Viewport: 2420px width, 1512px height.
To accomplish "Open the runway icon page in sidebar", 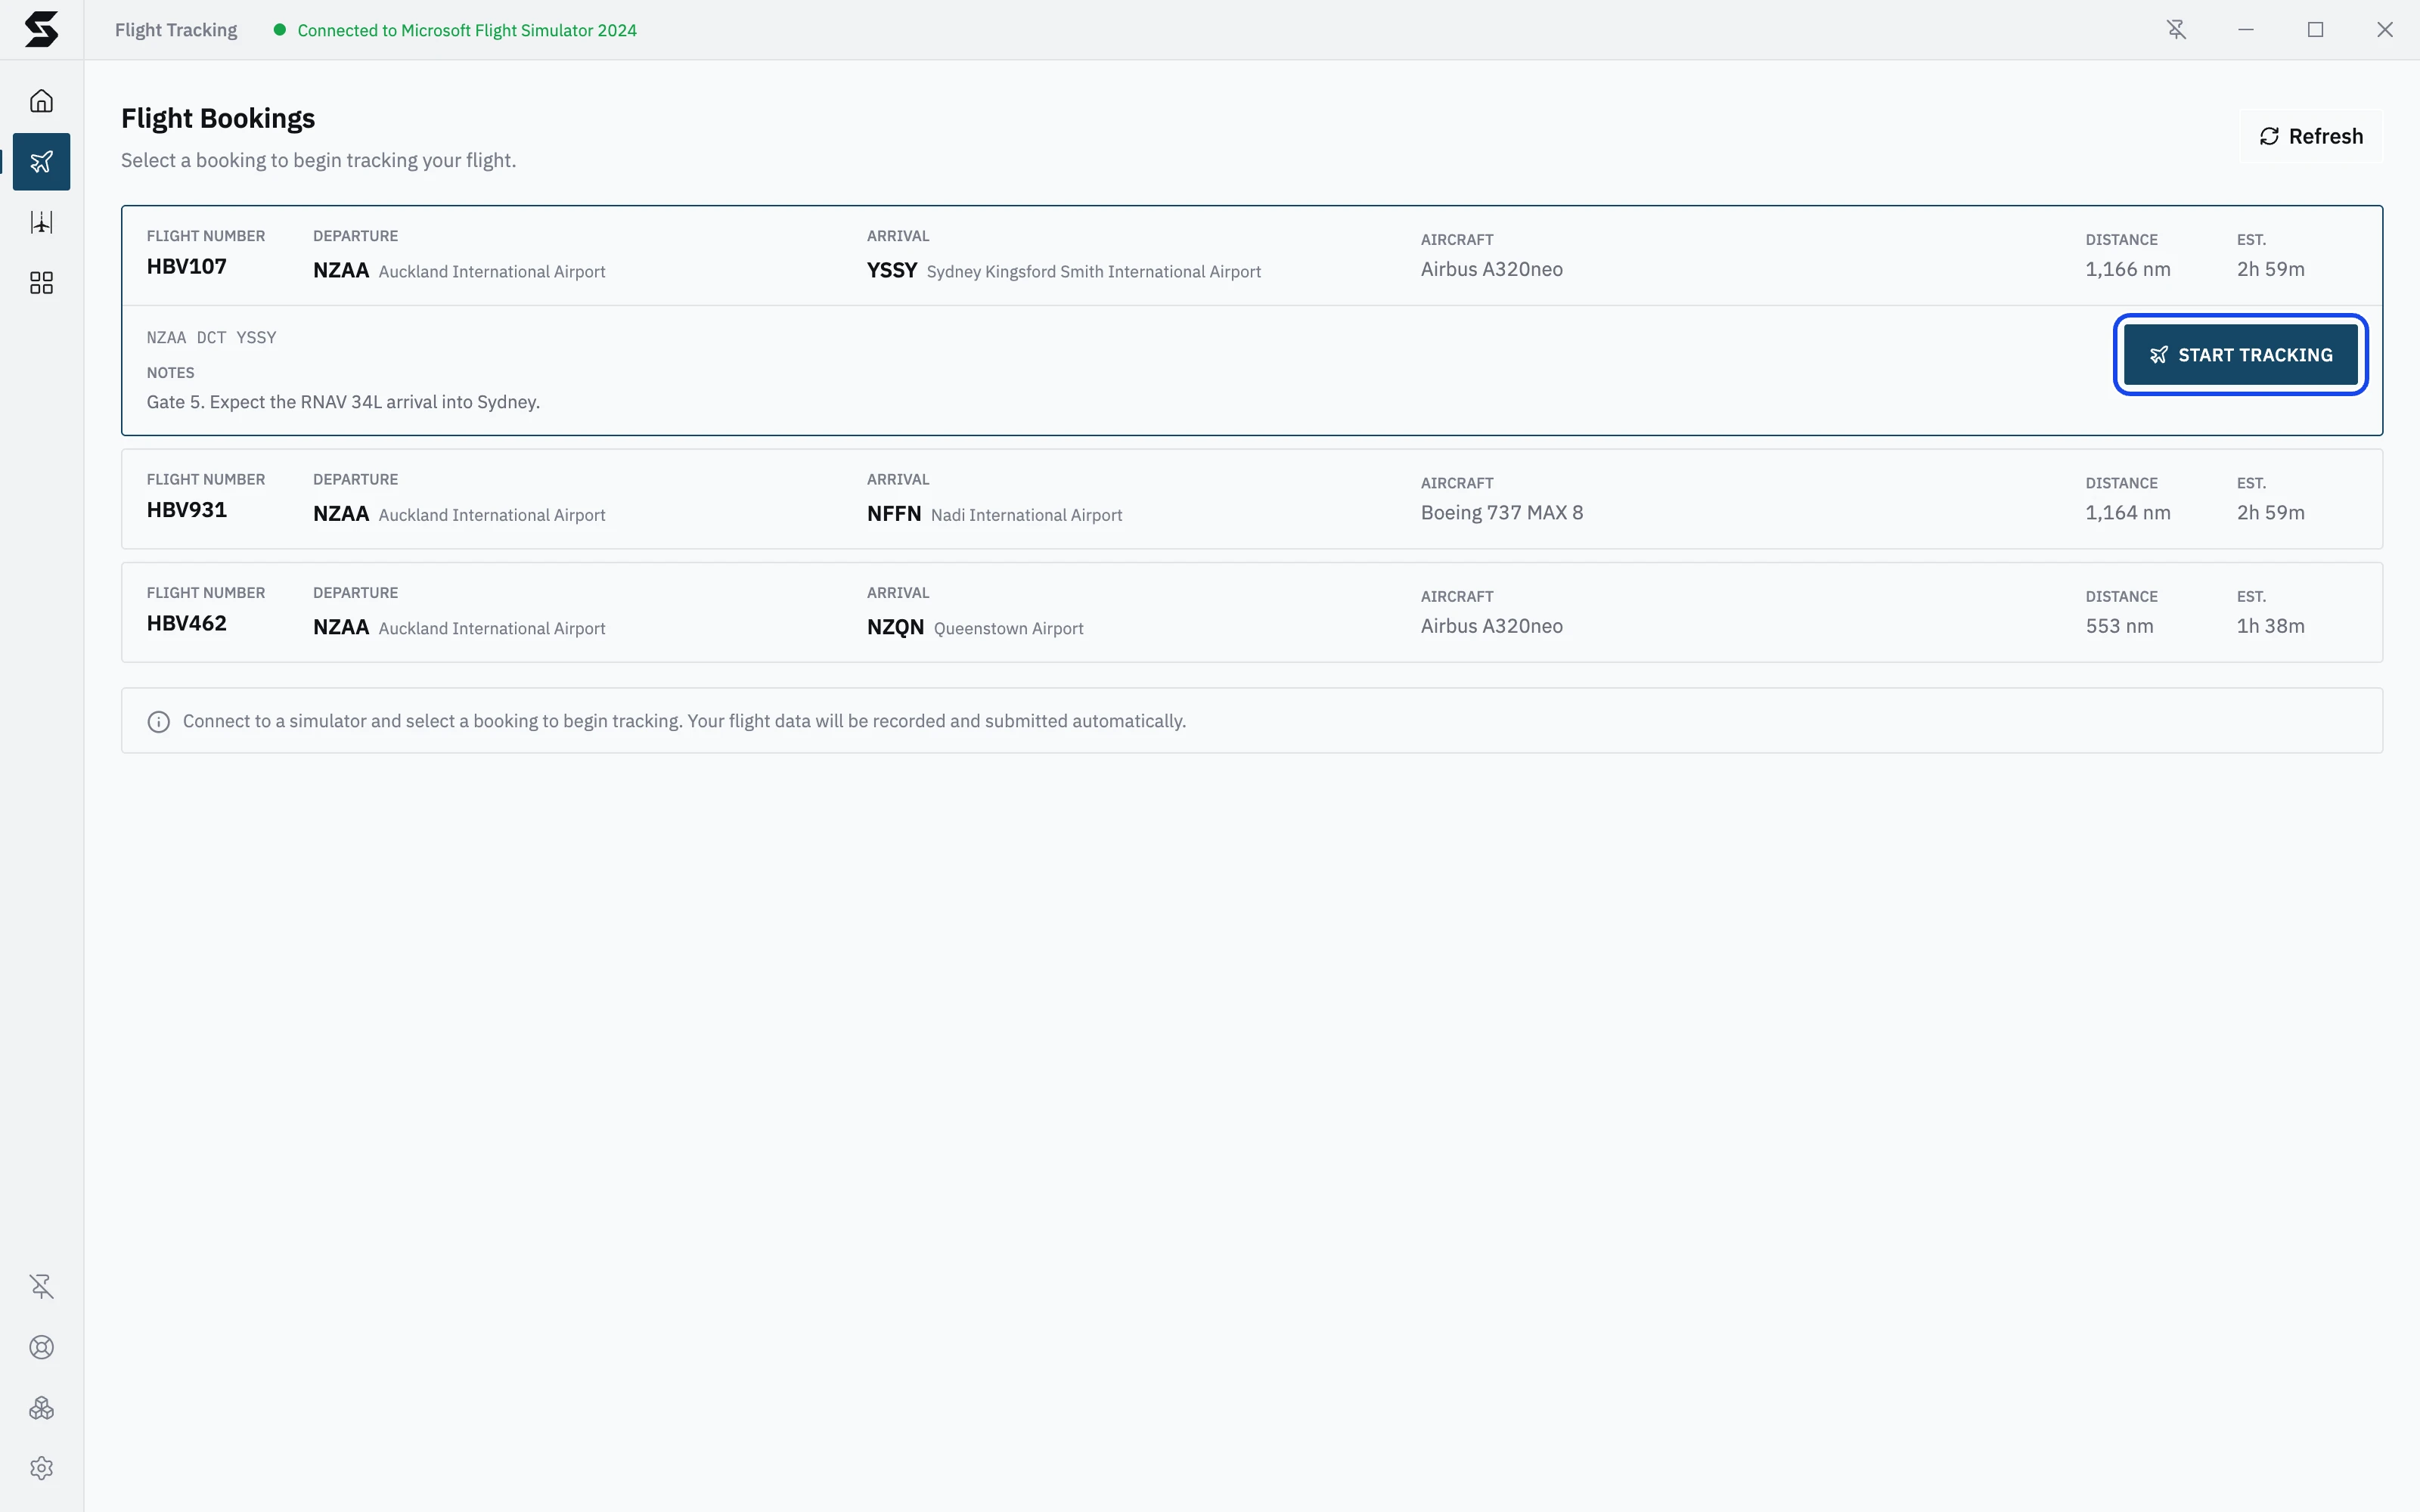I will 41,222.
